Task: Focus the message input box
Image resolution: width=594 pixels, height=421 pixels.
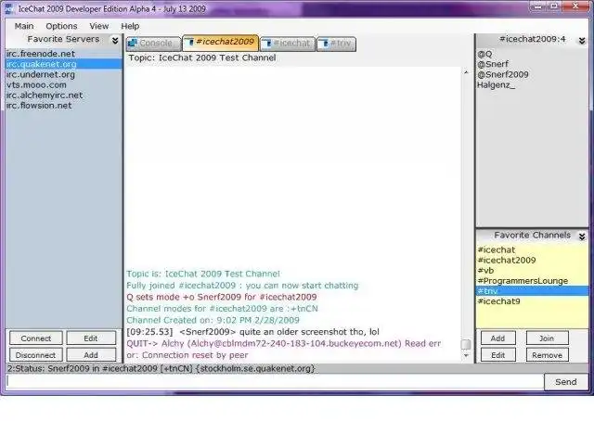Action: click(x=275, y=382)
